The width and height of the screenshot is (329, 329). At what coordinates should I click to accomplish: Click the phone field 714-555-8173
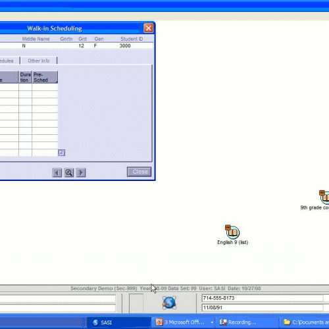click(x=262, y=298)
